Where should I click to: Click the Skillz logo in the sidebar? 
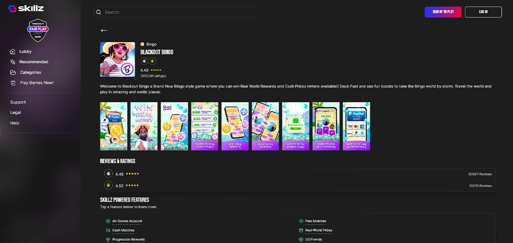tap(26, 9)
